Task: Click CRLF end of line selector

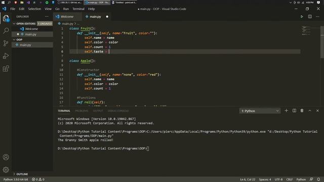Action: point(289,179)
